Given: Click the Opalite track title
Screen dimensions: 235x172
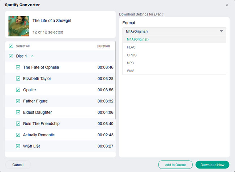Looking at the screenshot, I should point(29,90).
